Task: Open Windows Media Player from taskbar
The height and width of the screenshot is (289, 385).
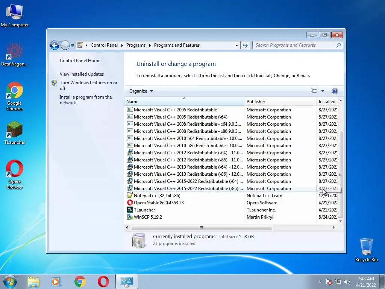Action: 56,282
